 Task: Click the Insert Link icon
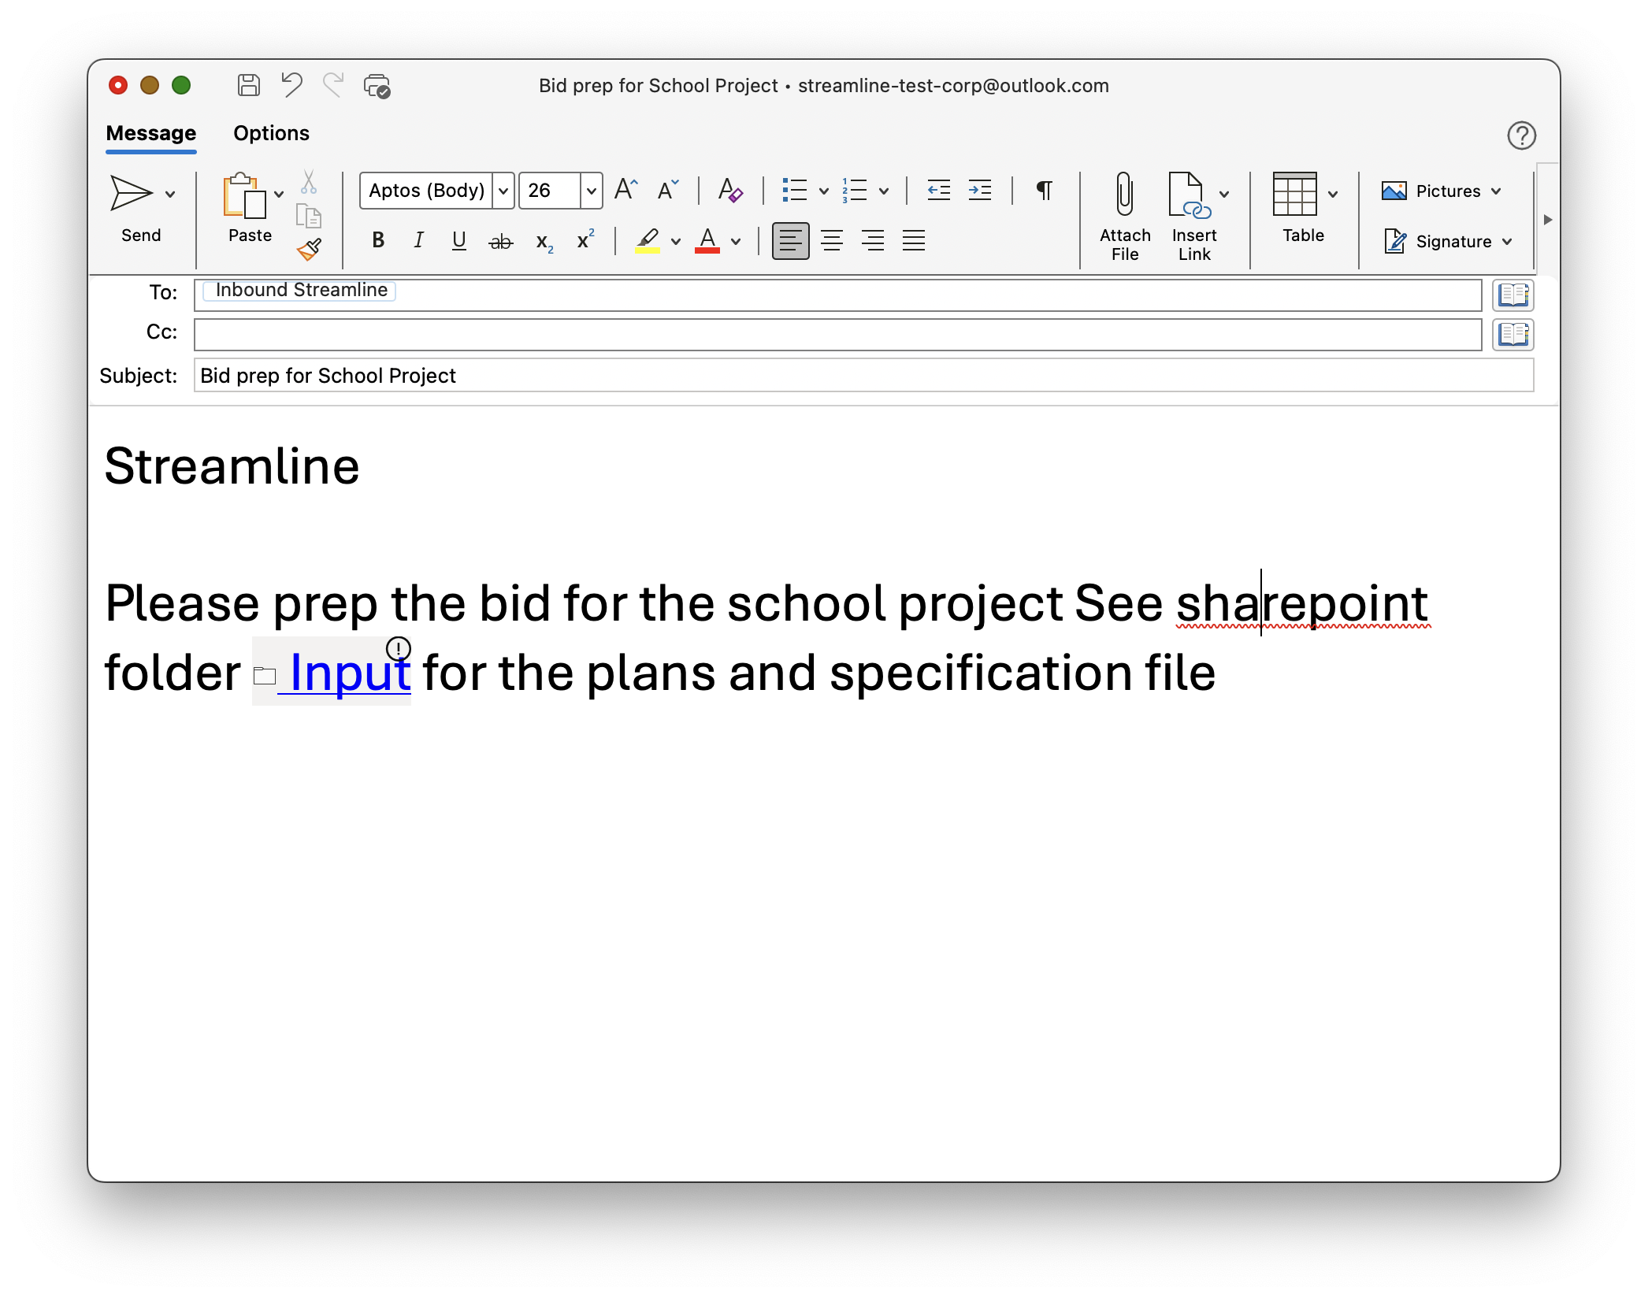click(x=1190, y=195)
